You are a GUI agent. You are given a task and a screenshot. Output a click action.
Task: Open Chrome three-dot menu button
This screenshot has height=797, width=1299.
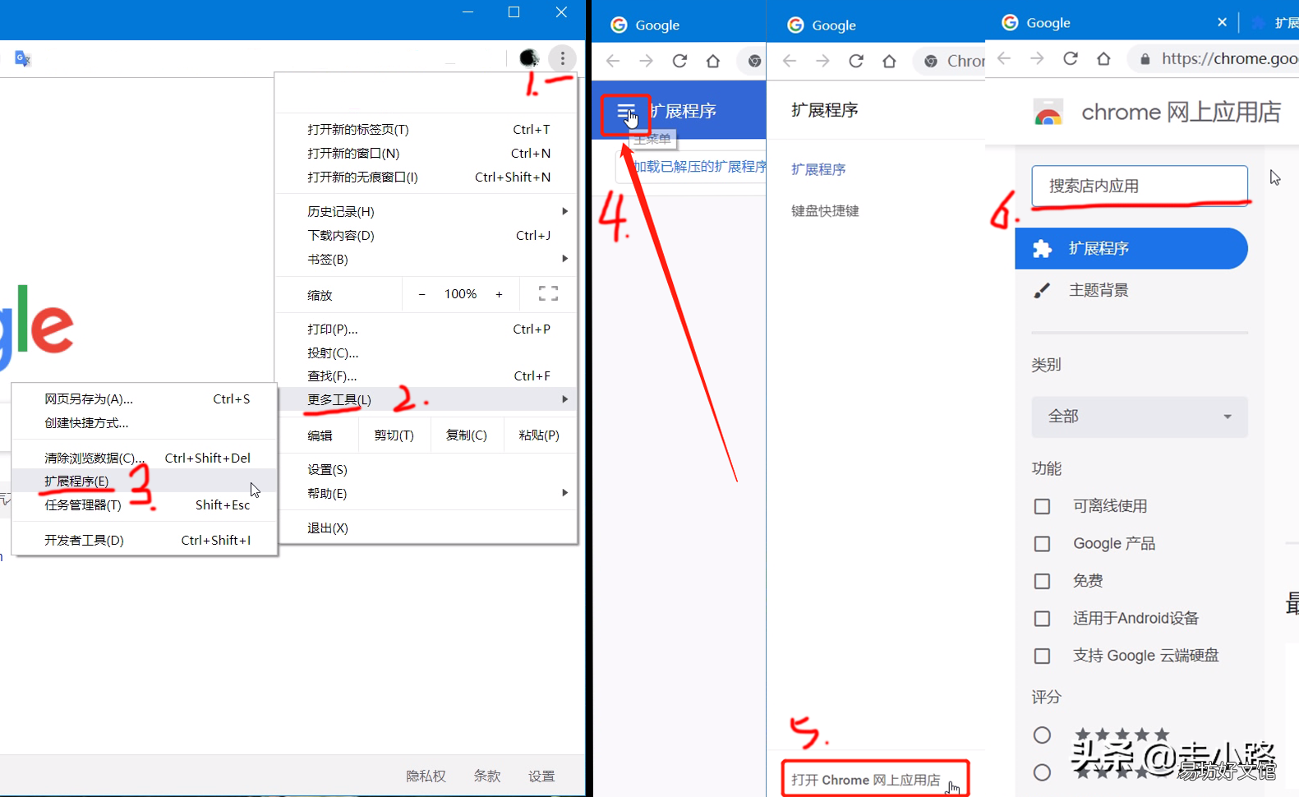click(x=563, y=58)
